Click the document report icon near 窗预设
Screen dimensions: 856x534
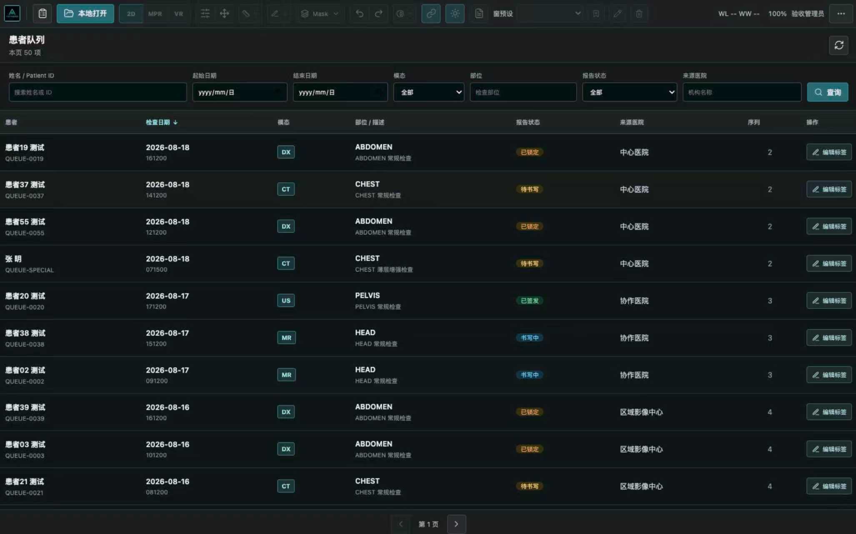click(x=479, y=14)
